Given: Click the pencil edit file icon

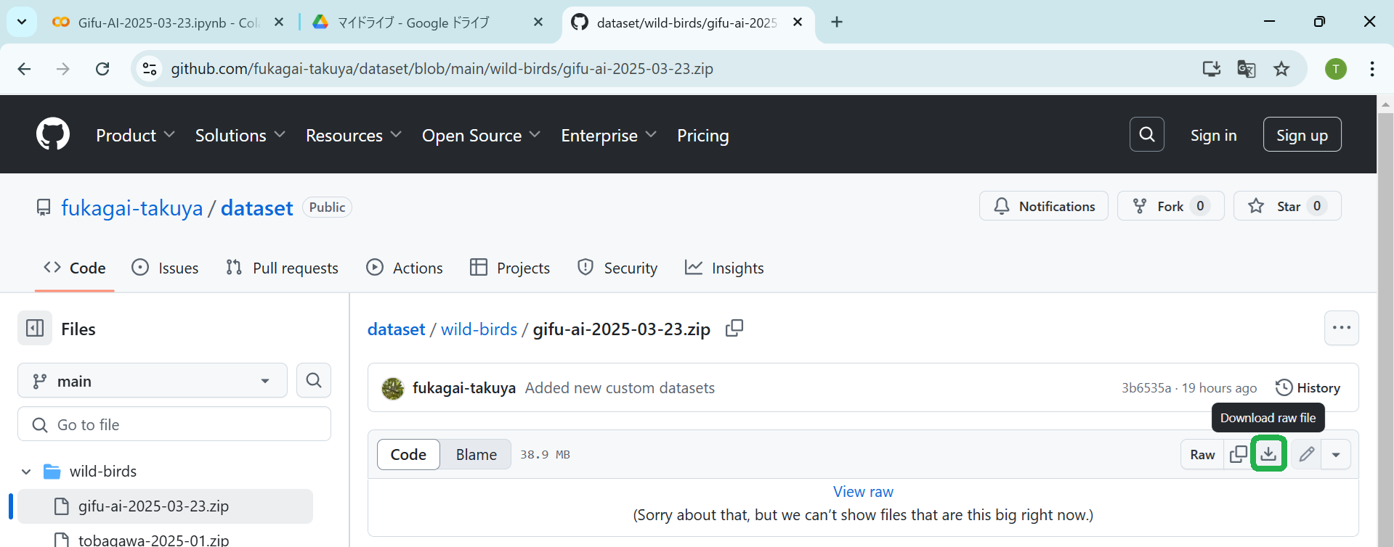Looking at the screenshot, I should click(1306, 454).
